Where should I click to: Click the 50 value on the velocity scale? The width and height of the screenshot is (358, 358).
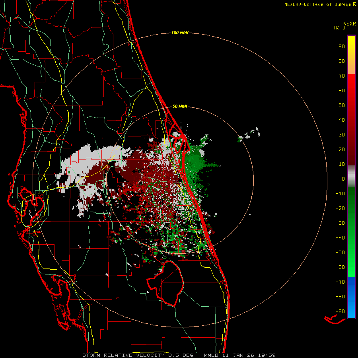pos(342,105)
